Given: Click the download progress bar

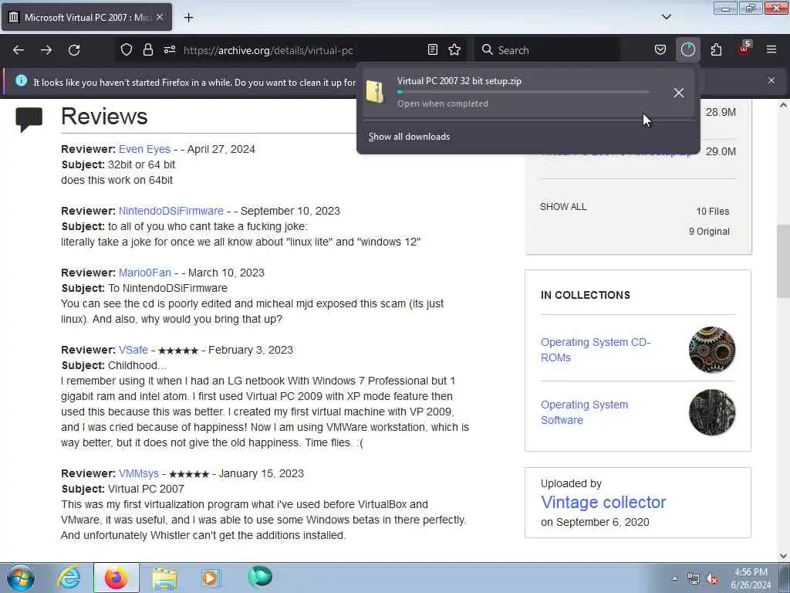Looking at the screenshot, I should 523,93.
